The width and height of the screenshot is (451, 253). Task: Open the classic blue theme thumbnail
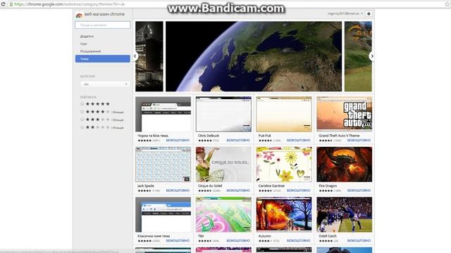(x=163, y=214)
